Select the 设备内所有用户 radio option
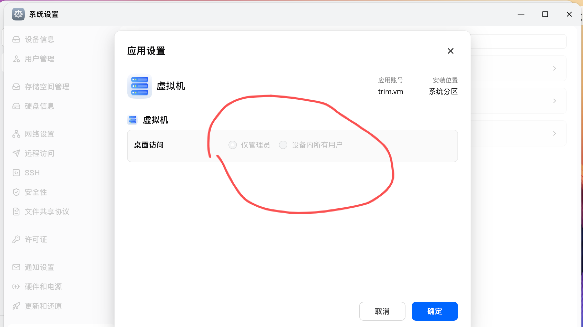The image size is (583, 327). tap(283, 145)
